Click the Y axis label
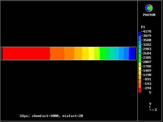The height and width of the screenshot is (122, 163). click(x=150, y=104)
